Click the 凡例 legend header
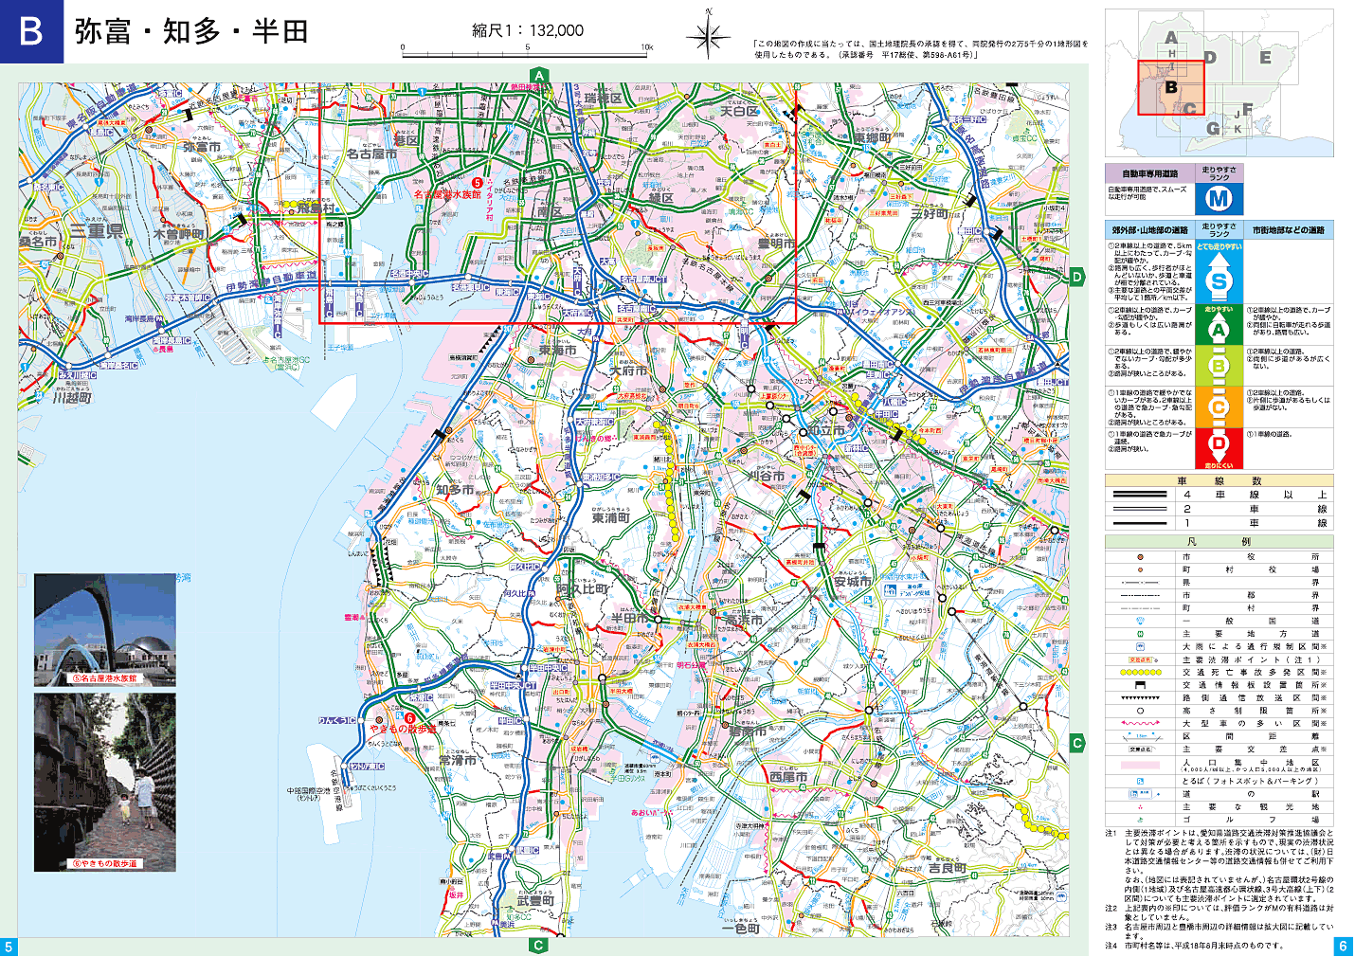The height and width of the screenshot is (957, 1355). coord(1219,542)
